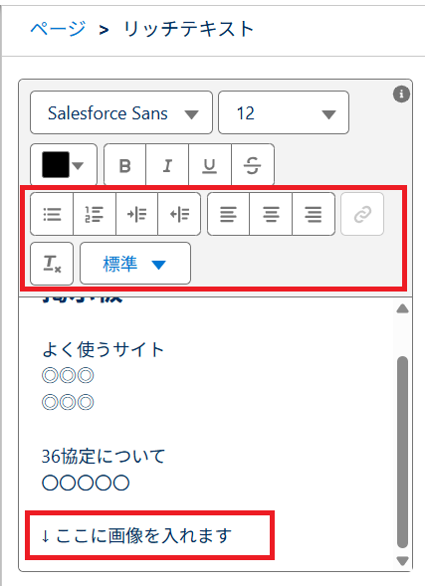The width and height of the screenshot is (425, 586).
Task: Insert a numbered list
Action: point(95,214)
